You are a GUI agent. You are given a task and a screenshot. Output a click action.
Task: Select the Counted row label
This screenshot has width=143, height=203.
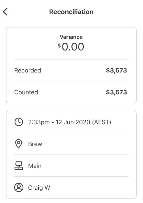(26, 92)
